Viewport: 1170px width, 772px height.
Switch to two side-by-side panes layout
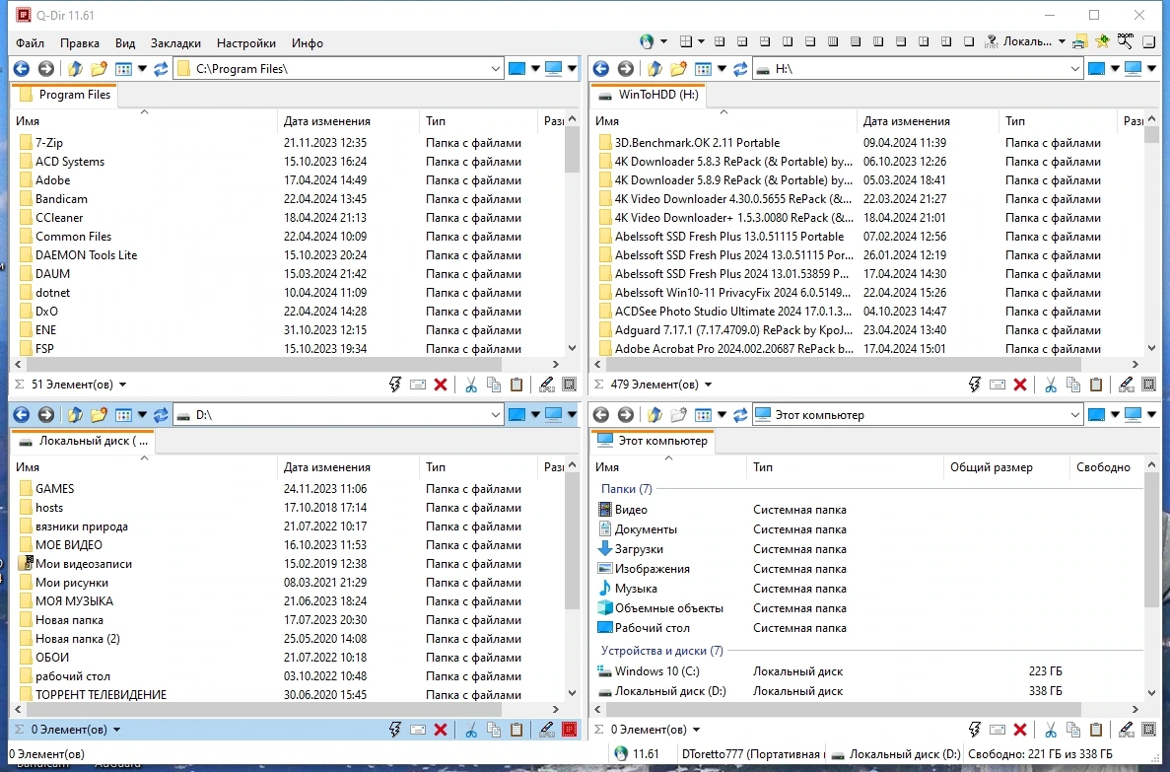click(788, 41)
